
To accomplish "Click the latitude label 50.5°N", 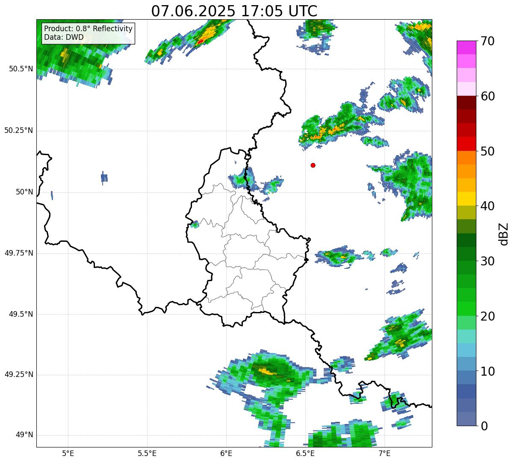I will 21,69.
